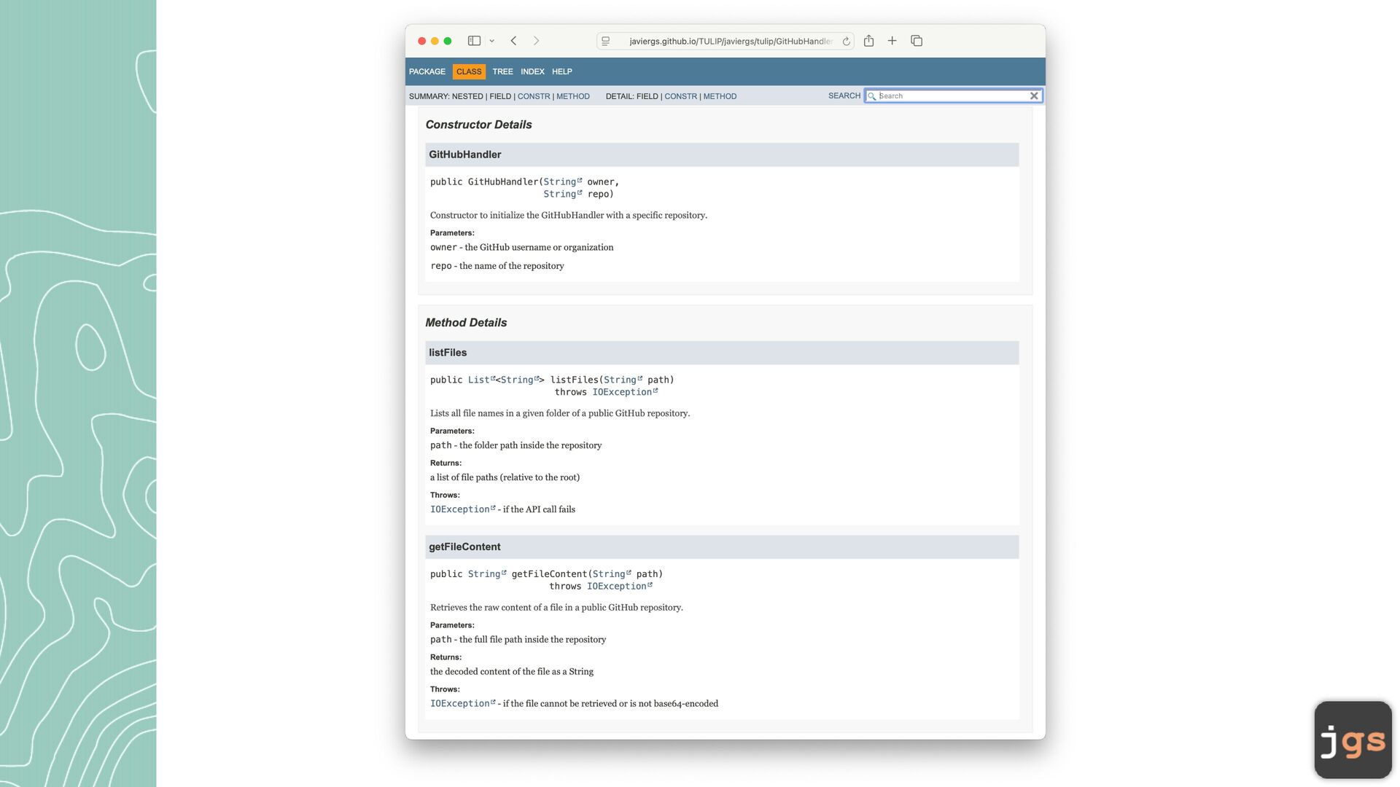Show the tab overview
Image resolution: width=1400 pixels, height=787 pixels.
point(917,41)
